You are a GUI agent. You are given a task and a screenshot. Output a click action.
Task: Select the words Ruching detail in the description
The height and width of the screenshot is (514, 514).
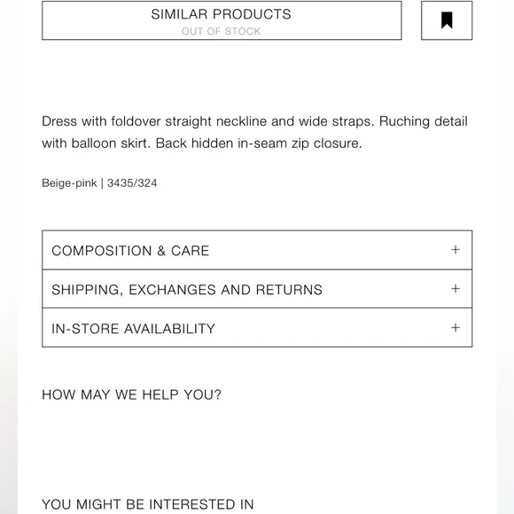(424, 121)
